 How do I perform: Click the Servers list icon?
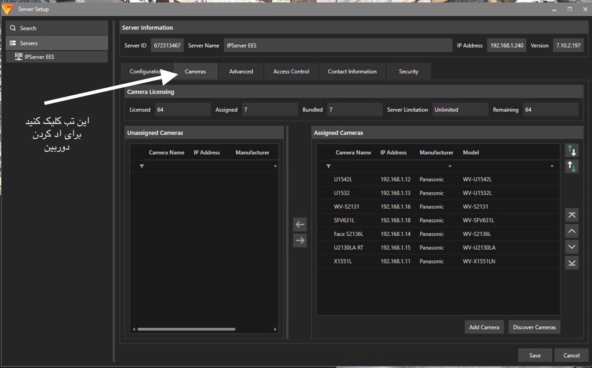(x=13, y=43)
